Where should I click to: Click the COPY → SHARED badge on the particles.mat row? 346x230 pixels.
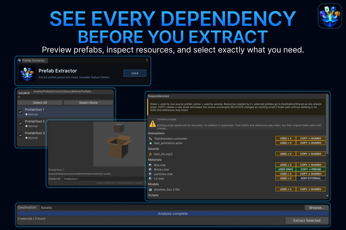point(311,174)
